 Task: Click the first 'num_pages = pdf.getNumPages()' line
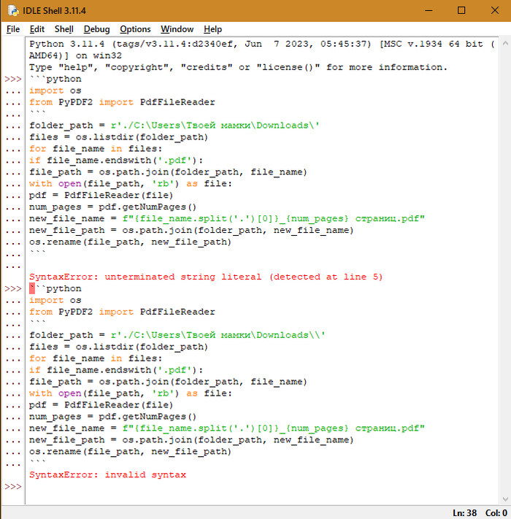(x=113, y=207)
